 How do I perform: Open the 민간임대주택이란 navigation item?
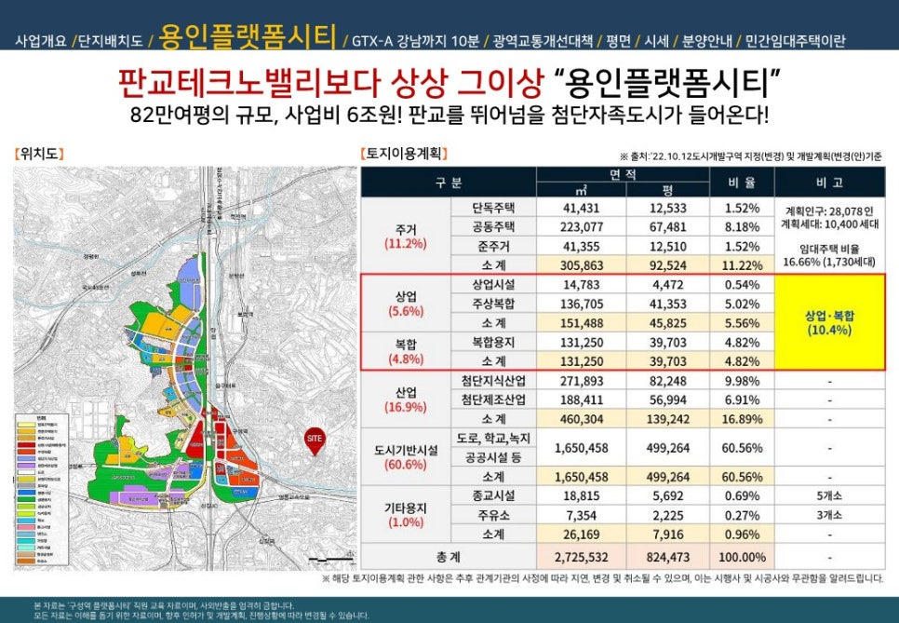(795, 41)
